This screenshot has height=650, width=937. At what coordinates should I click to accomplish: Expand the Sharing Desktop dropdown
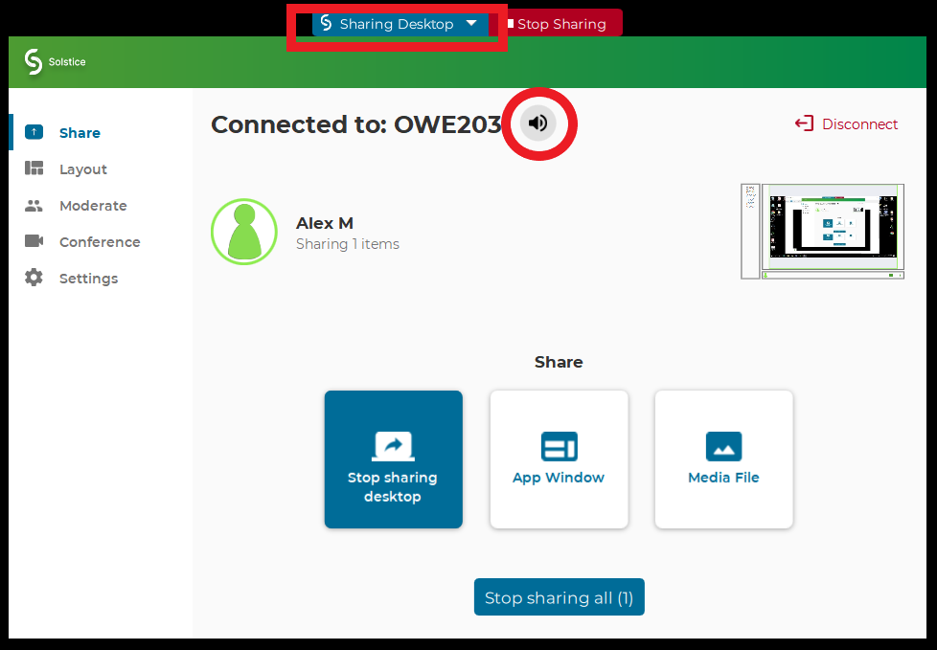tap(471, 24)
